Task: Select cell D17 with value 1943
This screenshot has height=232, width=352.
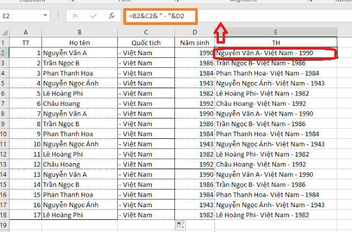Action: point(195,205)
